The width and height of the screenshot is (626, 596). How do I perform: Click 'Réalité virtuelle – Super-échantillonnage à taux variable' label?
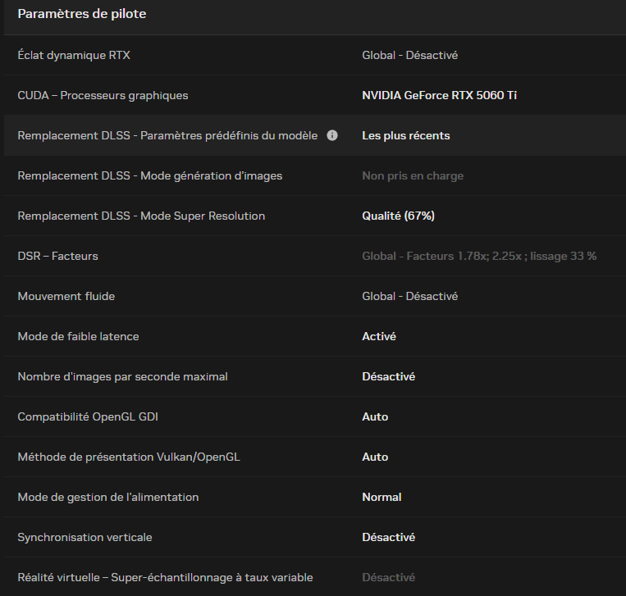point(165,578)
